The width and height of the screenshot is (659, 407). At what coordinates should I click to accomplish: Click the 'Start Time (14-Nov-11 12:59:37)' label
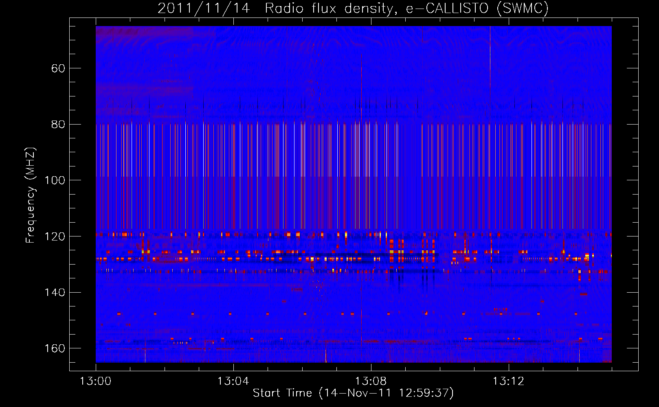353,393
